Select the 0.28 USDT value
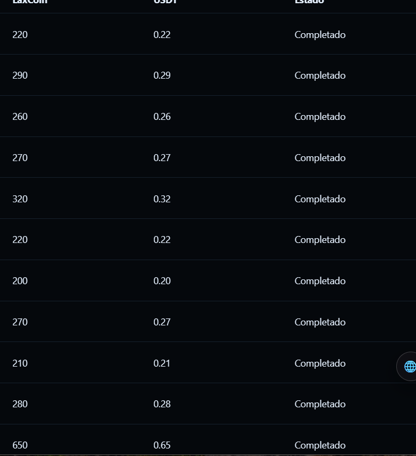 click(162, 404)
